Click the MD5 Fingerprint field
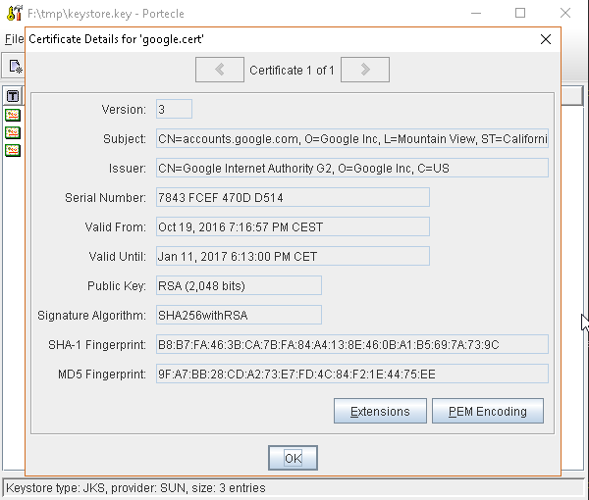 click(351, 375)
